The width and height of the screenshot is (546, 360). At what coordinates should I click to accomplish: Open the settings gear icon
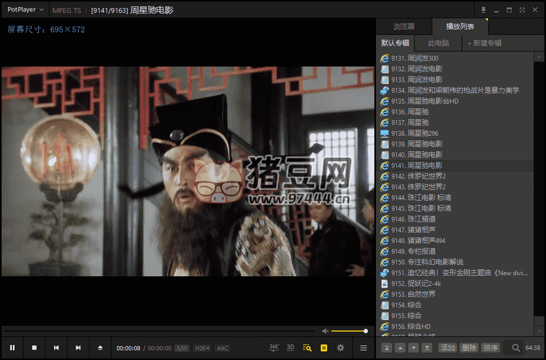(340, 348)
